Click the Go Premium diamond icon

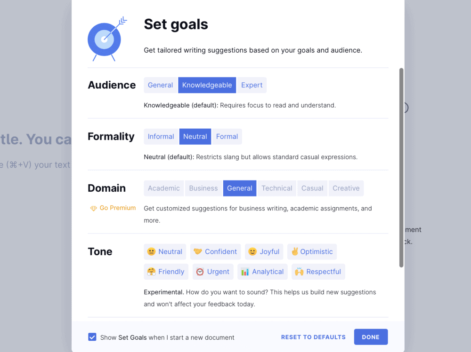click(x=93, y=208)
